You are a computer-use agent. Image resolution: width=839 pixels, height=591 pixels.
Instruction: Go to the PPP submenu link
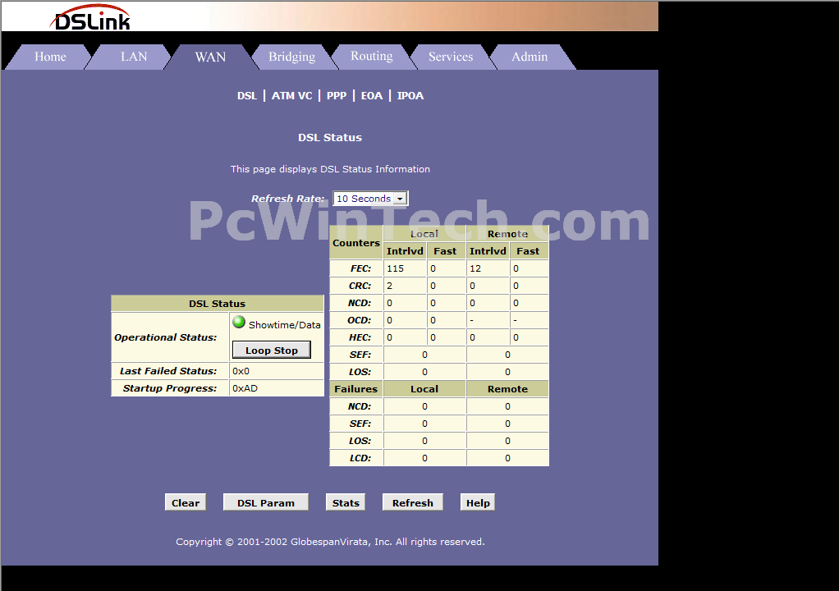coord(337,96)
